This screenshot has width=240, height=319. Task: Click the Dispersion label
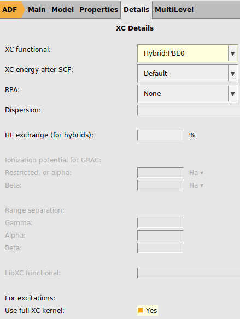pyautogui.click(x=23, y=110)
